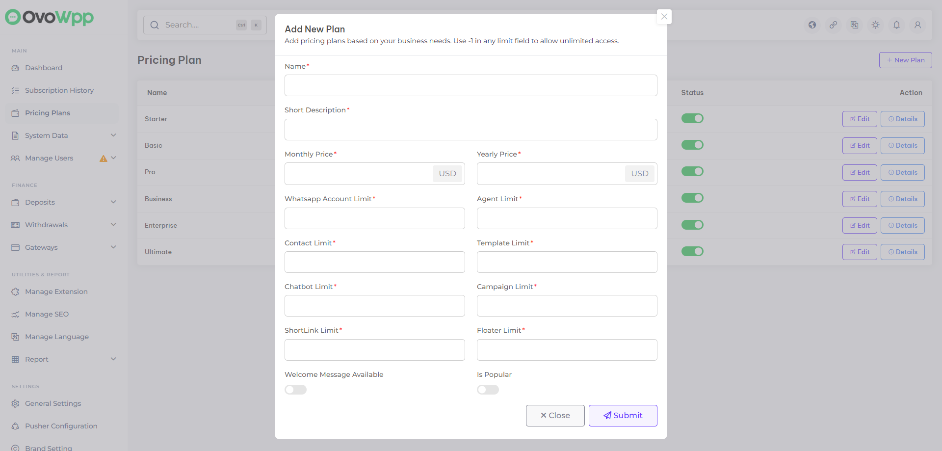This screenshot has height=451, width=942.
Task: Dismiss the modal with the X button
Action: click(x=664, y=17)
